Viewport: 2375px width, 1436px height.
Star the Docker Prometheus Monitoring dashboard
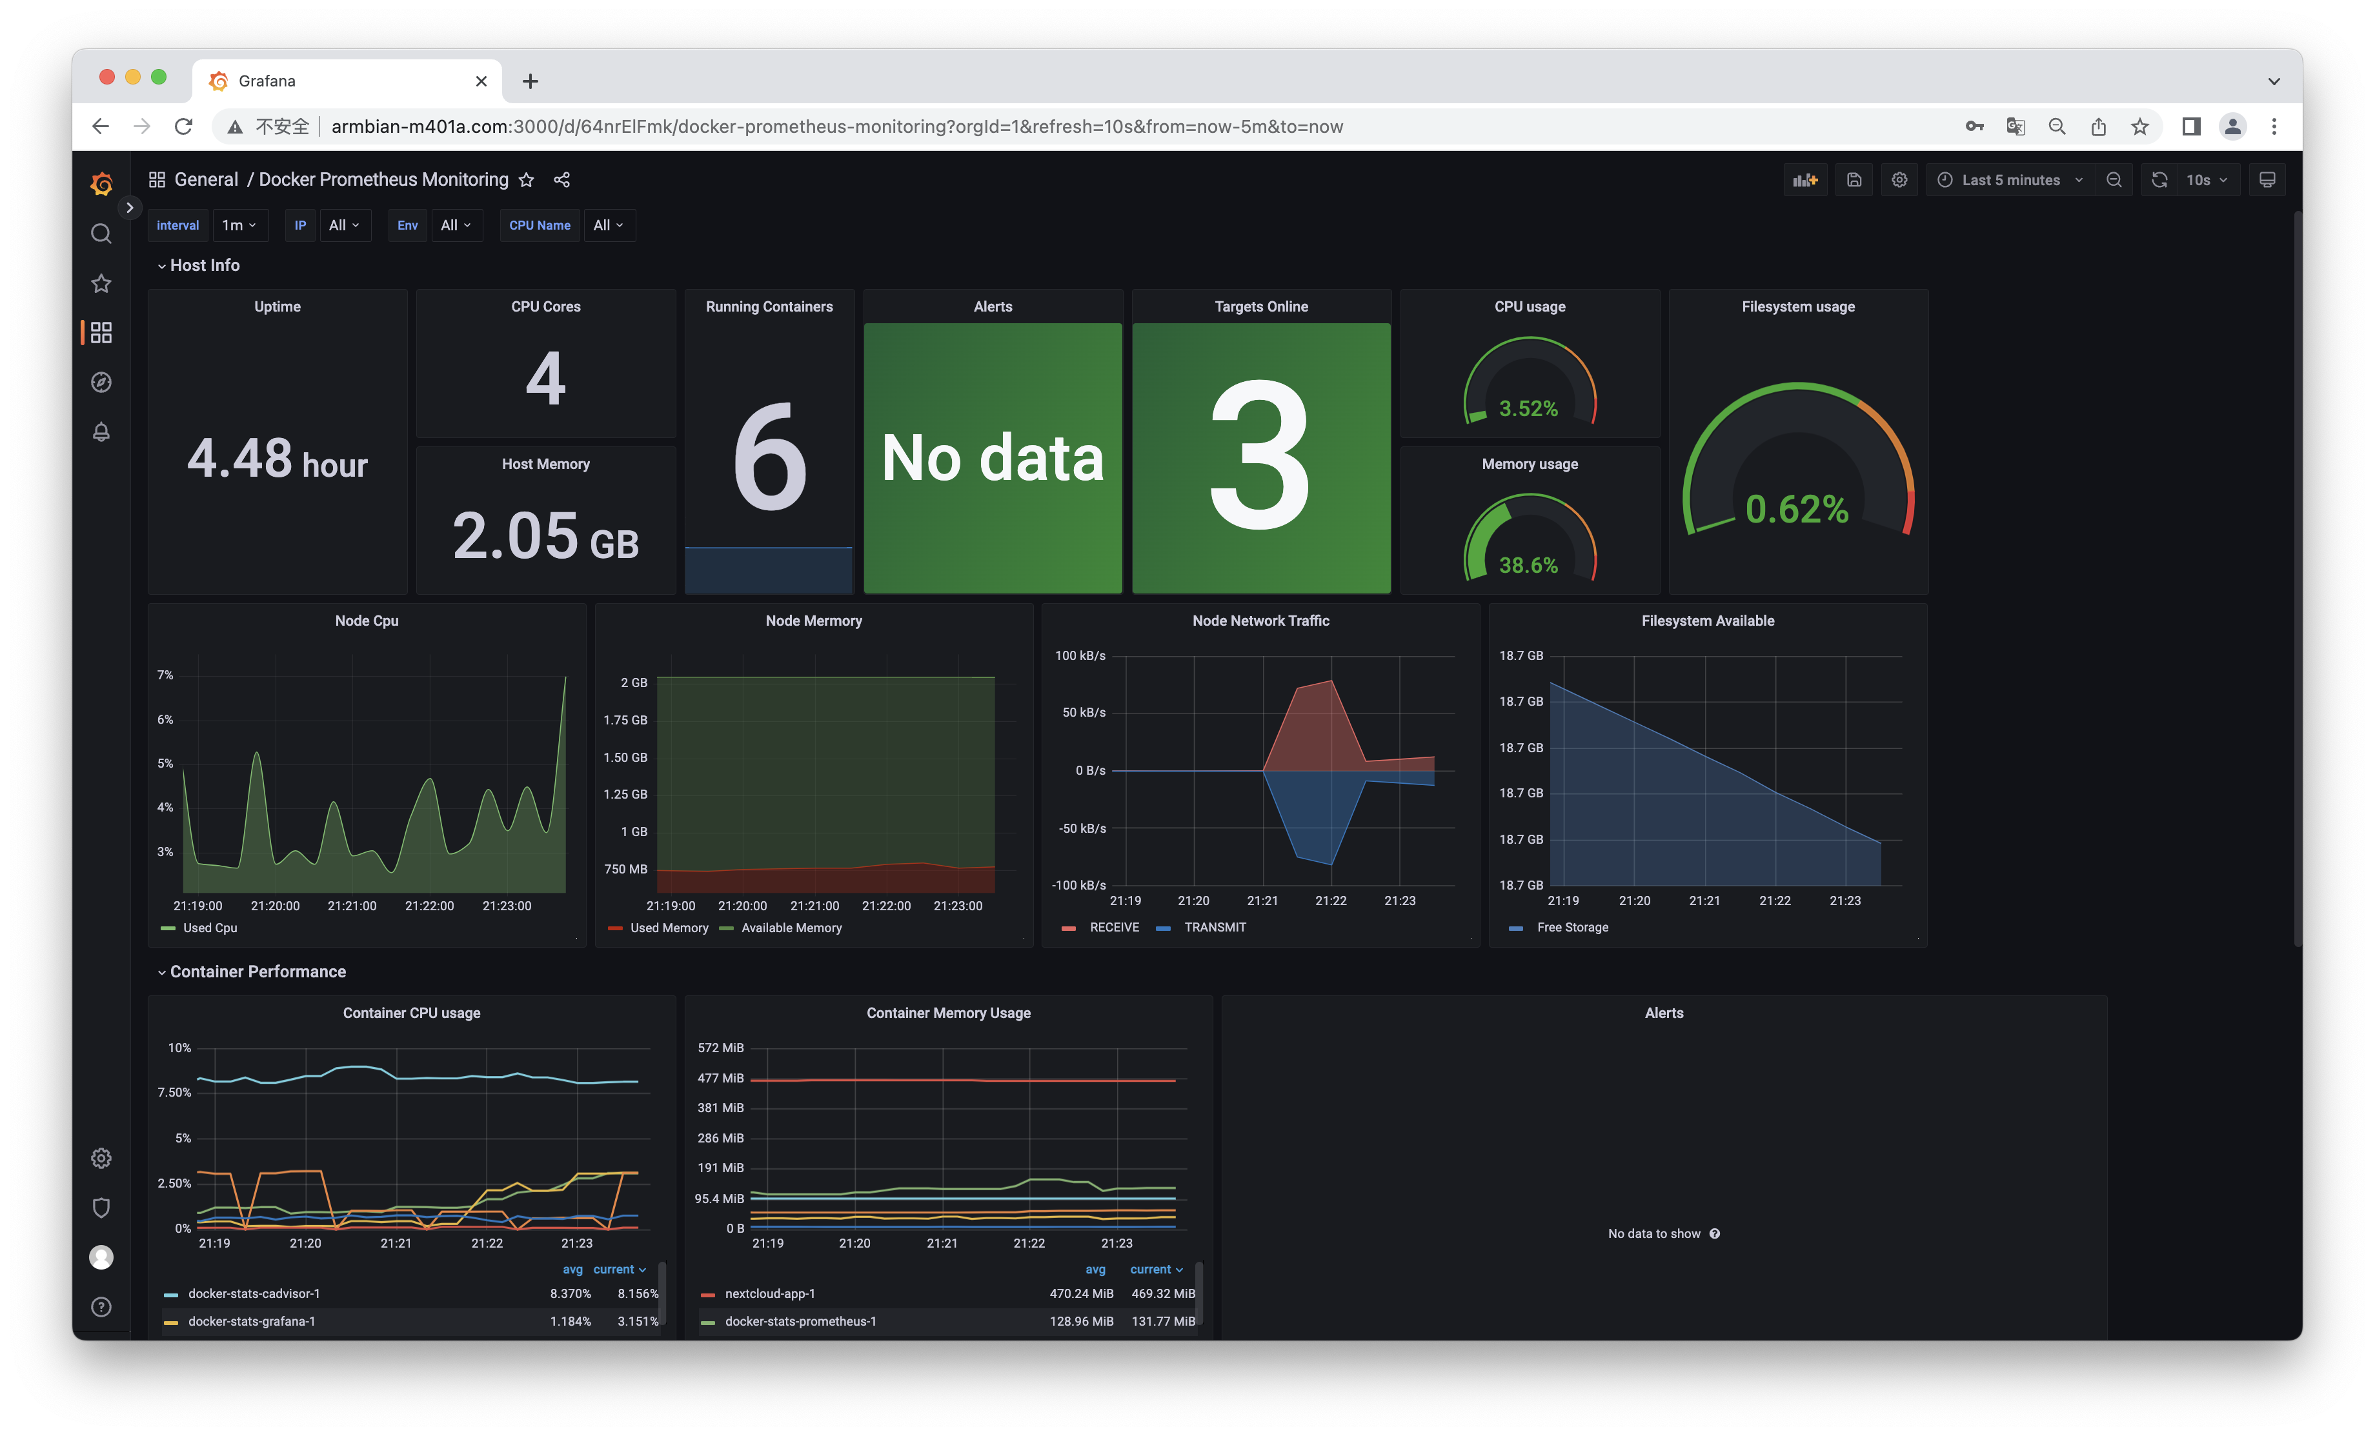click(526, 180)
